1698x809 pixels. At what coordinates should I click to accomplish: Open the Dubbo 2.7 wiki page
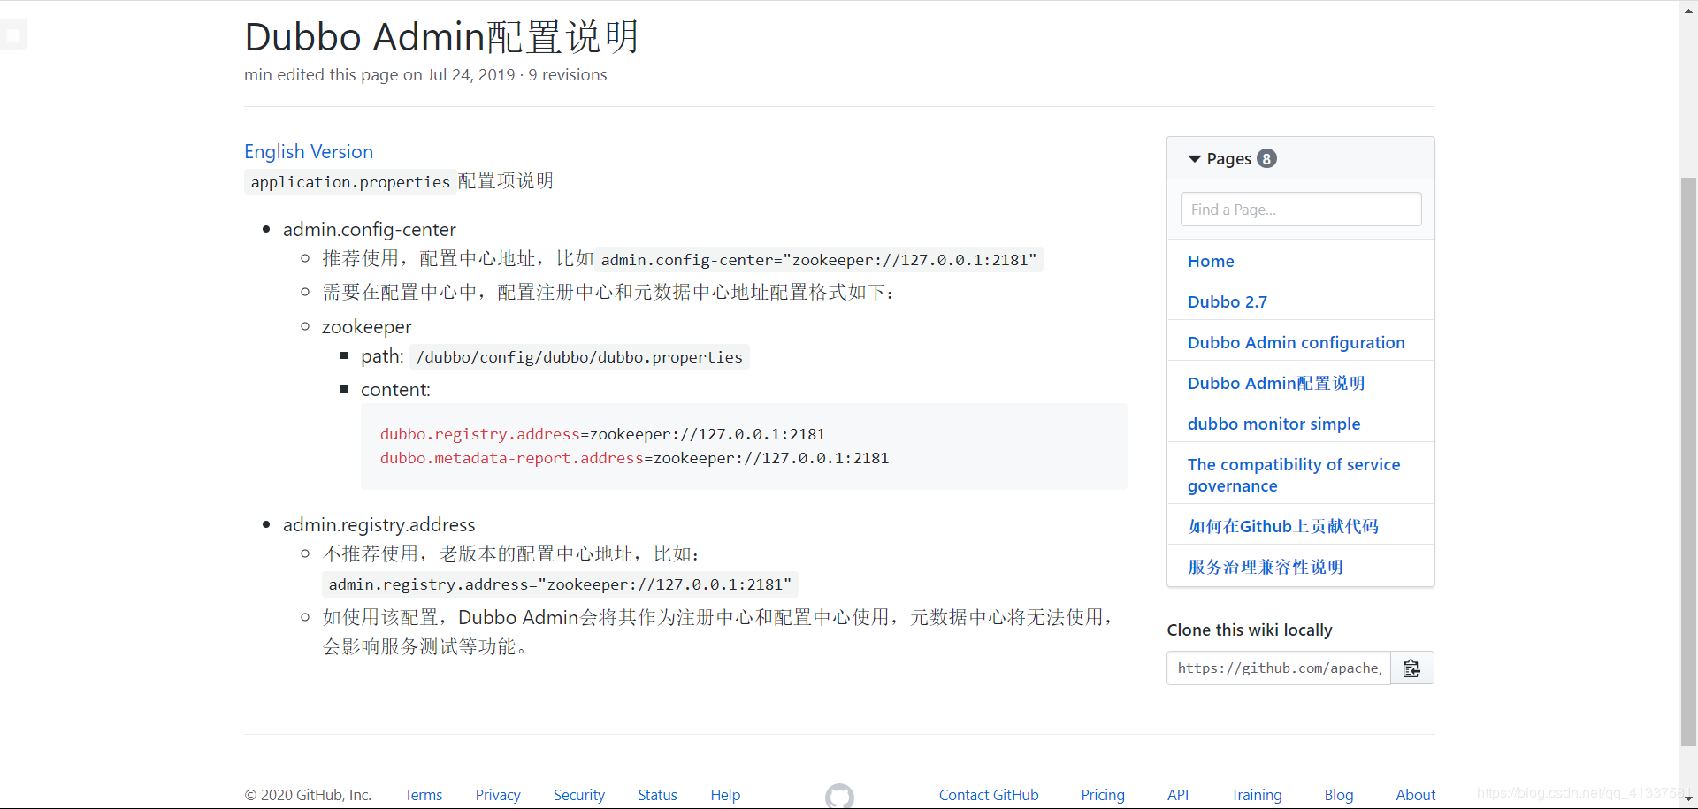tap(1228, 302)
